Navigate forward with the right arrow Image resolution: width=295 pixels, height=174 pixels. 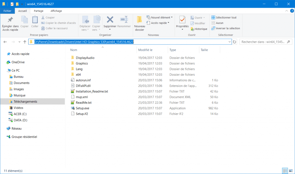tap(13, 42)
